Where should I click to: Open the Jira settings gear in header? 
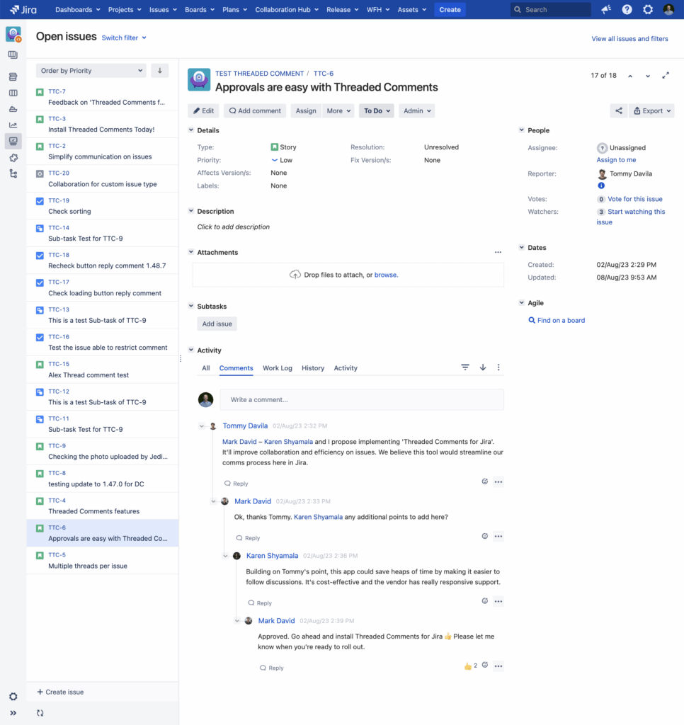(648, 10)
